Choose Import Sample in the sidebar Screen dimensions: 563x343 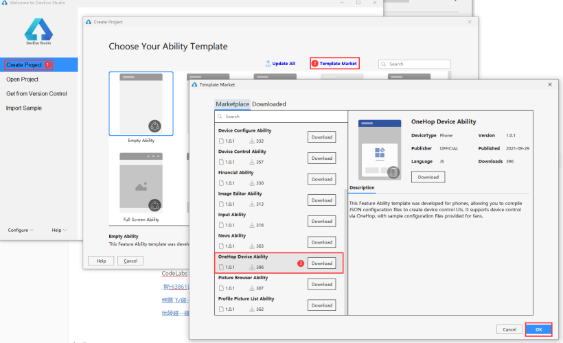[24, 108]
